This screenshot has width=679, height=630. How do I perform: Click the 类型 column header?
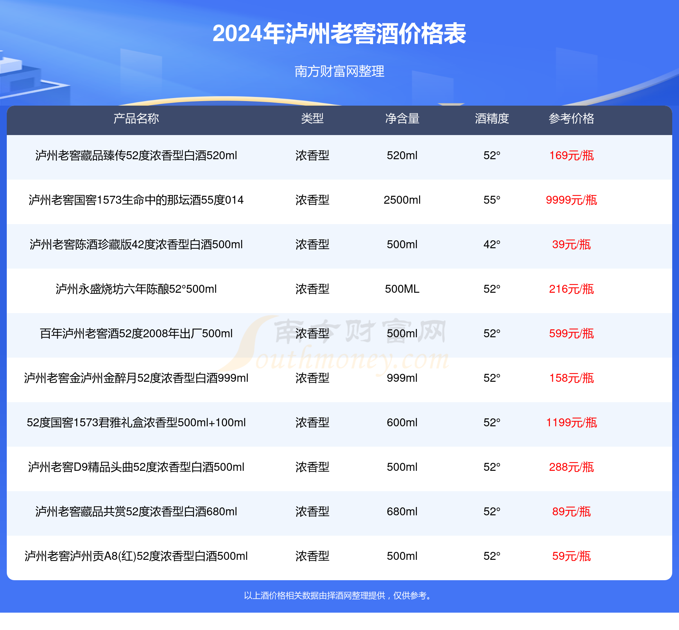(x=312, y=118)
